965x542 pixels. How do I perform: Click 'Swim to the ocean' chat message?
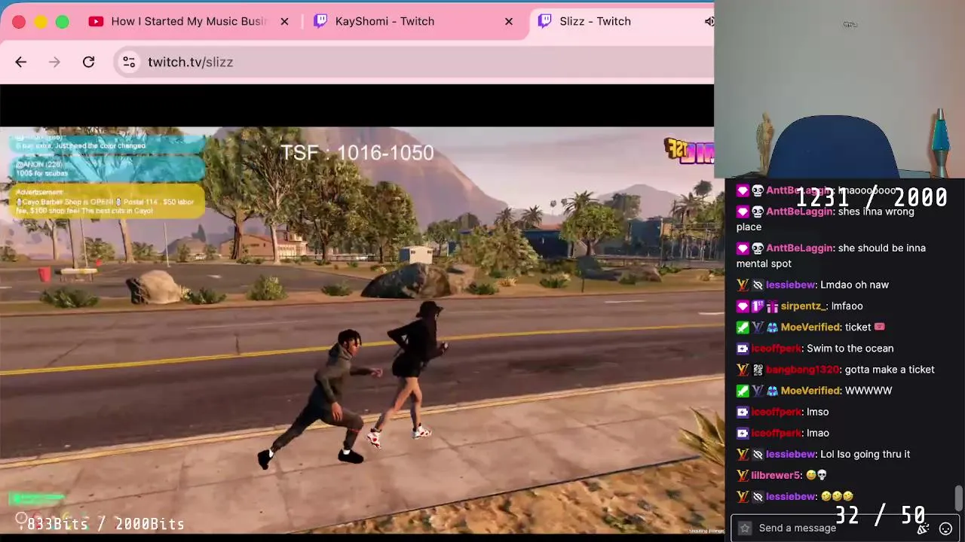click(x=850, y=349)
